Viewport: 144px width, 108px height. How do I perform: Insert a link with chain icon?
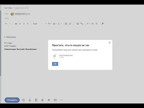coord(70,24)
